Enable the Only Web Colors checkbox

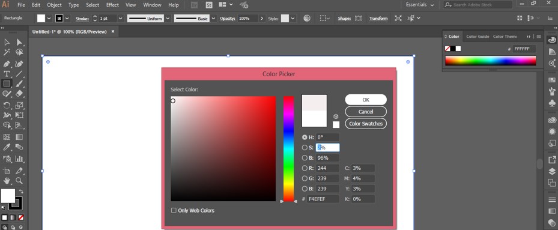click(x=174, y=210)
